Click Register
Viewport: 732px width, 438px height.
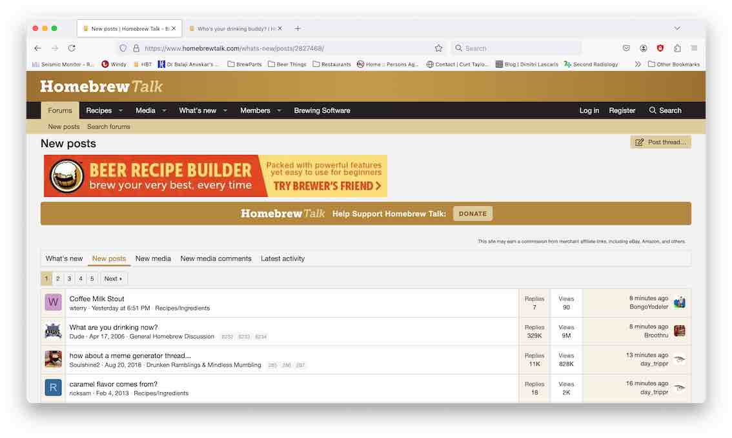(622, 110)
